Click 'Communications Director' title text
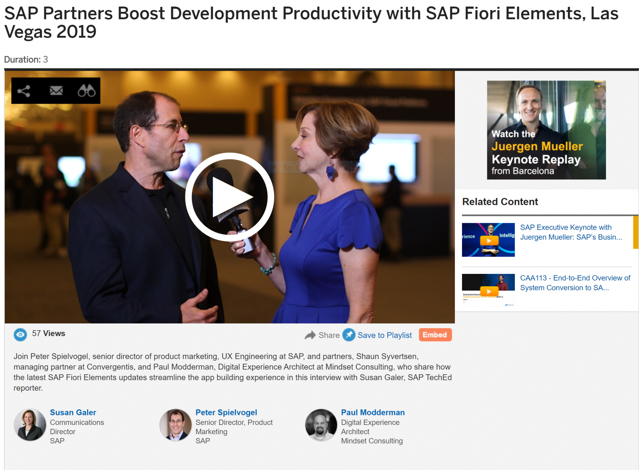Image resolution: width=639 pixels, height=470 pixels. [77, 427]
